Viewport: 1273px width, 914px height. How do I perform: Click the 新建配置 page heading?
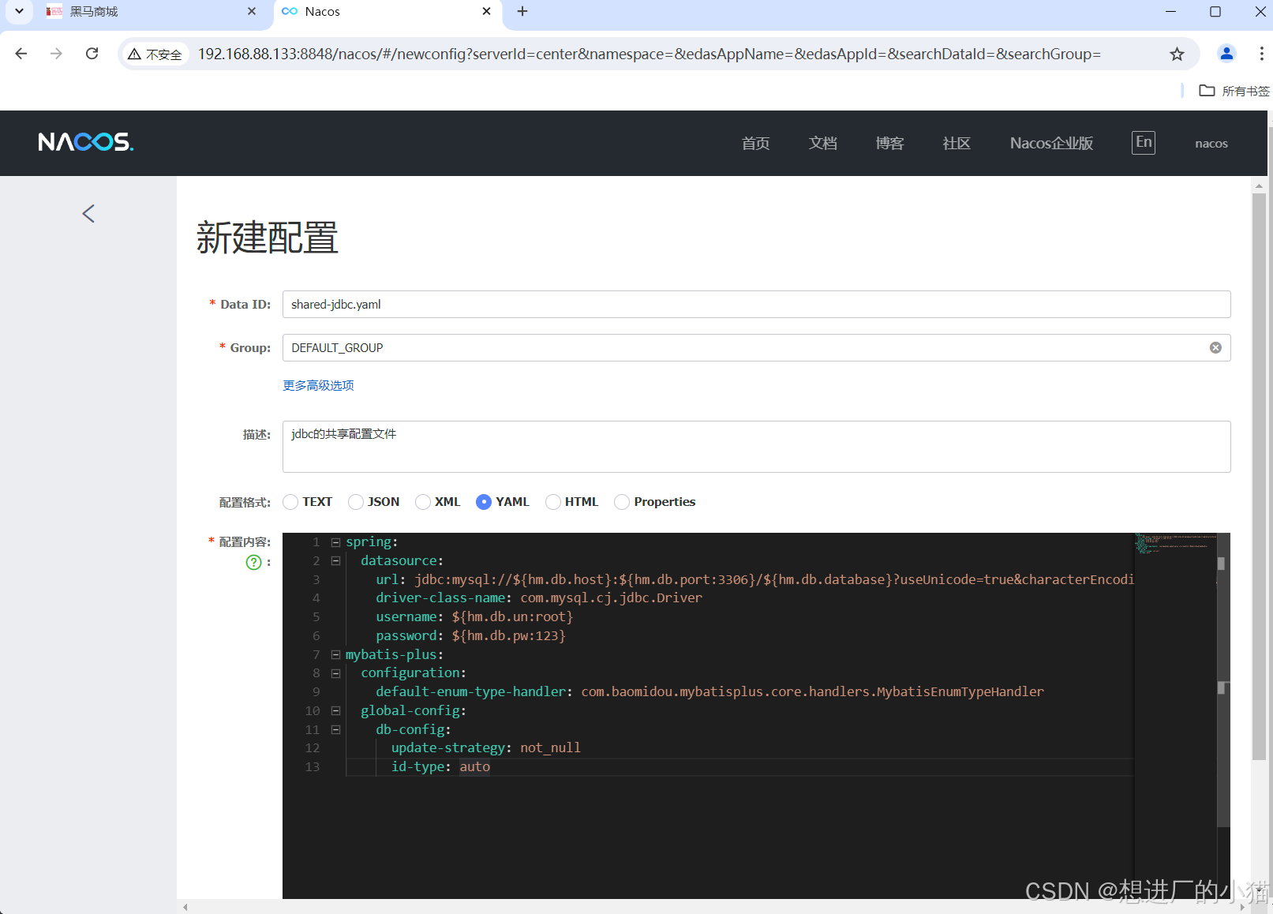point(268,238)
